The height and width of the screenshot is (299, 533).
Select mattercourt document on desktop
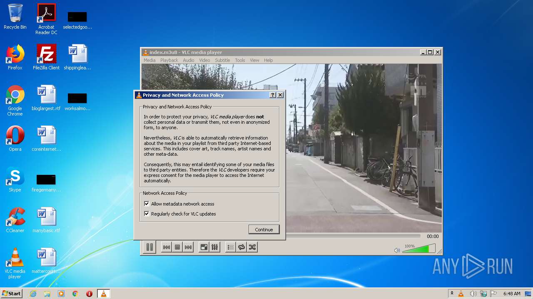tap(46, 261)
